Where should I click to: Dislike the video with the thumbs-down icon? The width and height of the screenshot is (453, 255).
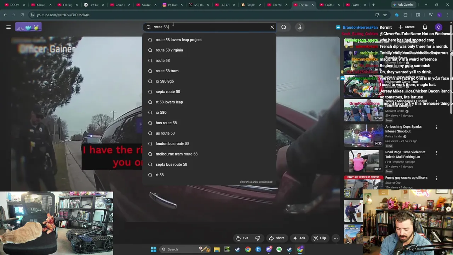[258, 238]
